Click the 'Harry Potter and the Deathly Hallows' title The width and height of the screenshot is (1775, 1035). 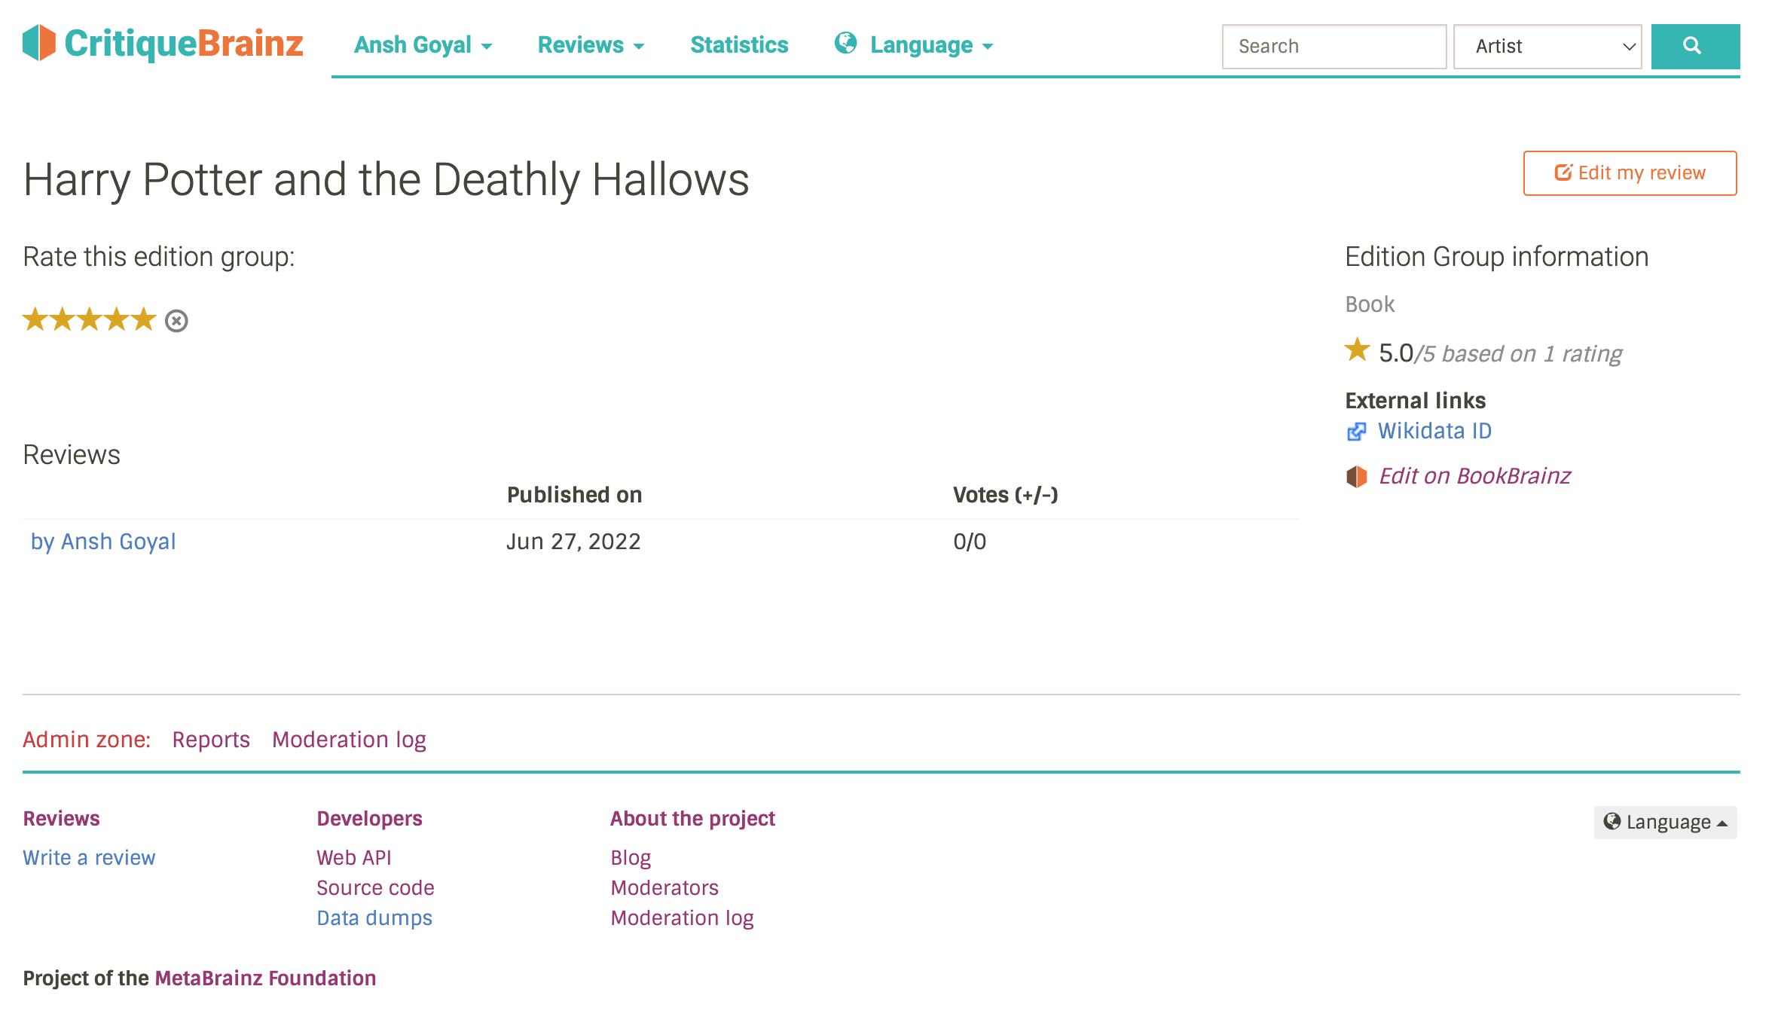click(x=386, y=180)
